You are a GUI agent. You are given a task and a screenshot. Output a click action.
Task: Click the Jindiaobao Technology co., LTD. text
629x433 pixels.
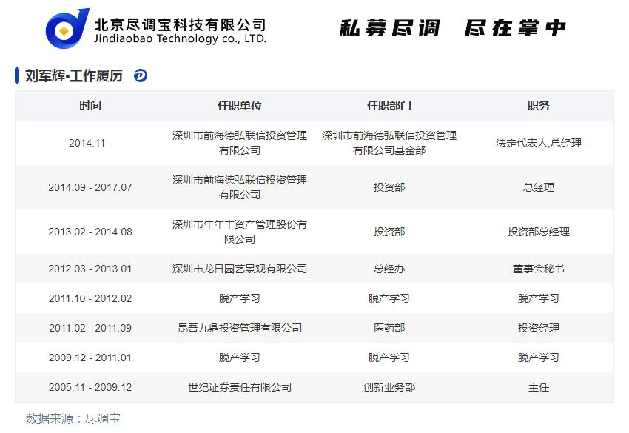tap(180, 38)
